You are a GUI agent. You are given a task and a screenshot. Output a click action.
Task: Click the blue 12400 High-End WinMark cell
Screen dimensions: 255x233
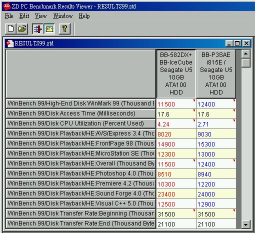pos(216,104)
